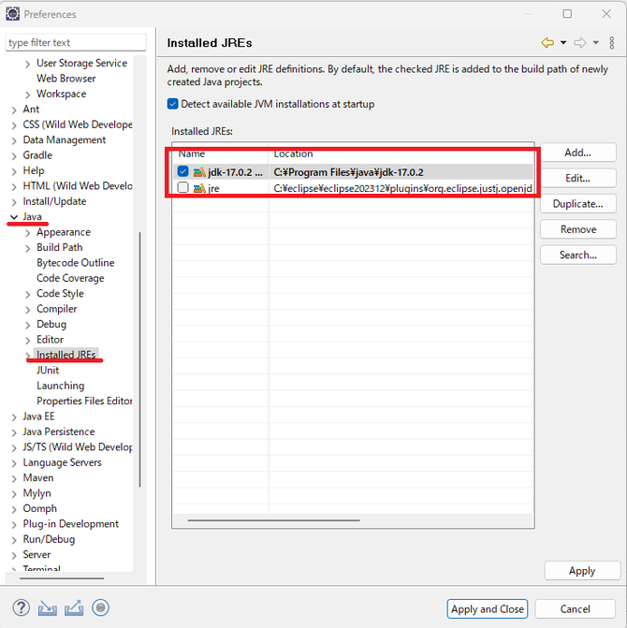The width and height of the screenshot is (627, 628).
Task: Open Gradle preference page
Action: coord(37,155)
